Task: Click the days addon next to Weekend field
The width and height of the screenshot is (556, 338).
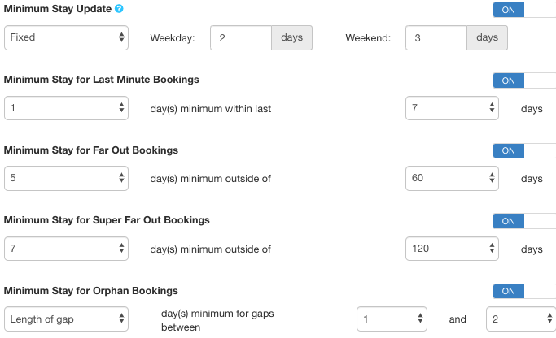Action: pos(487,37)
